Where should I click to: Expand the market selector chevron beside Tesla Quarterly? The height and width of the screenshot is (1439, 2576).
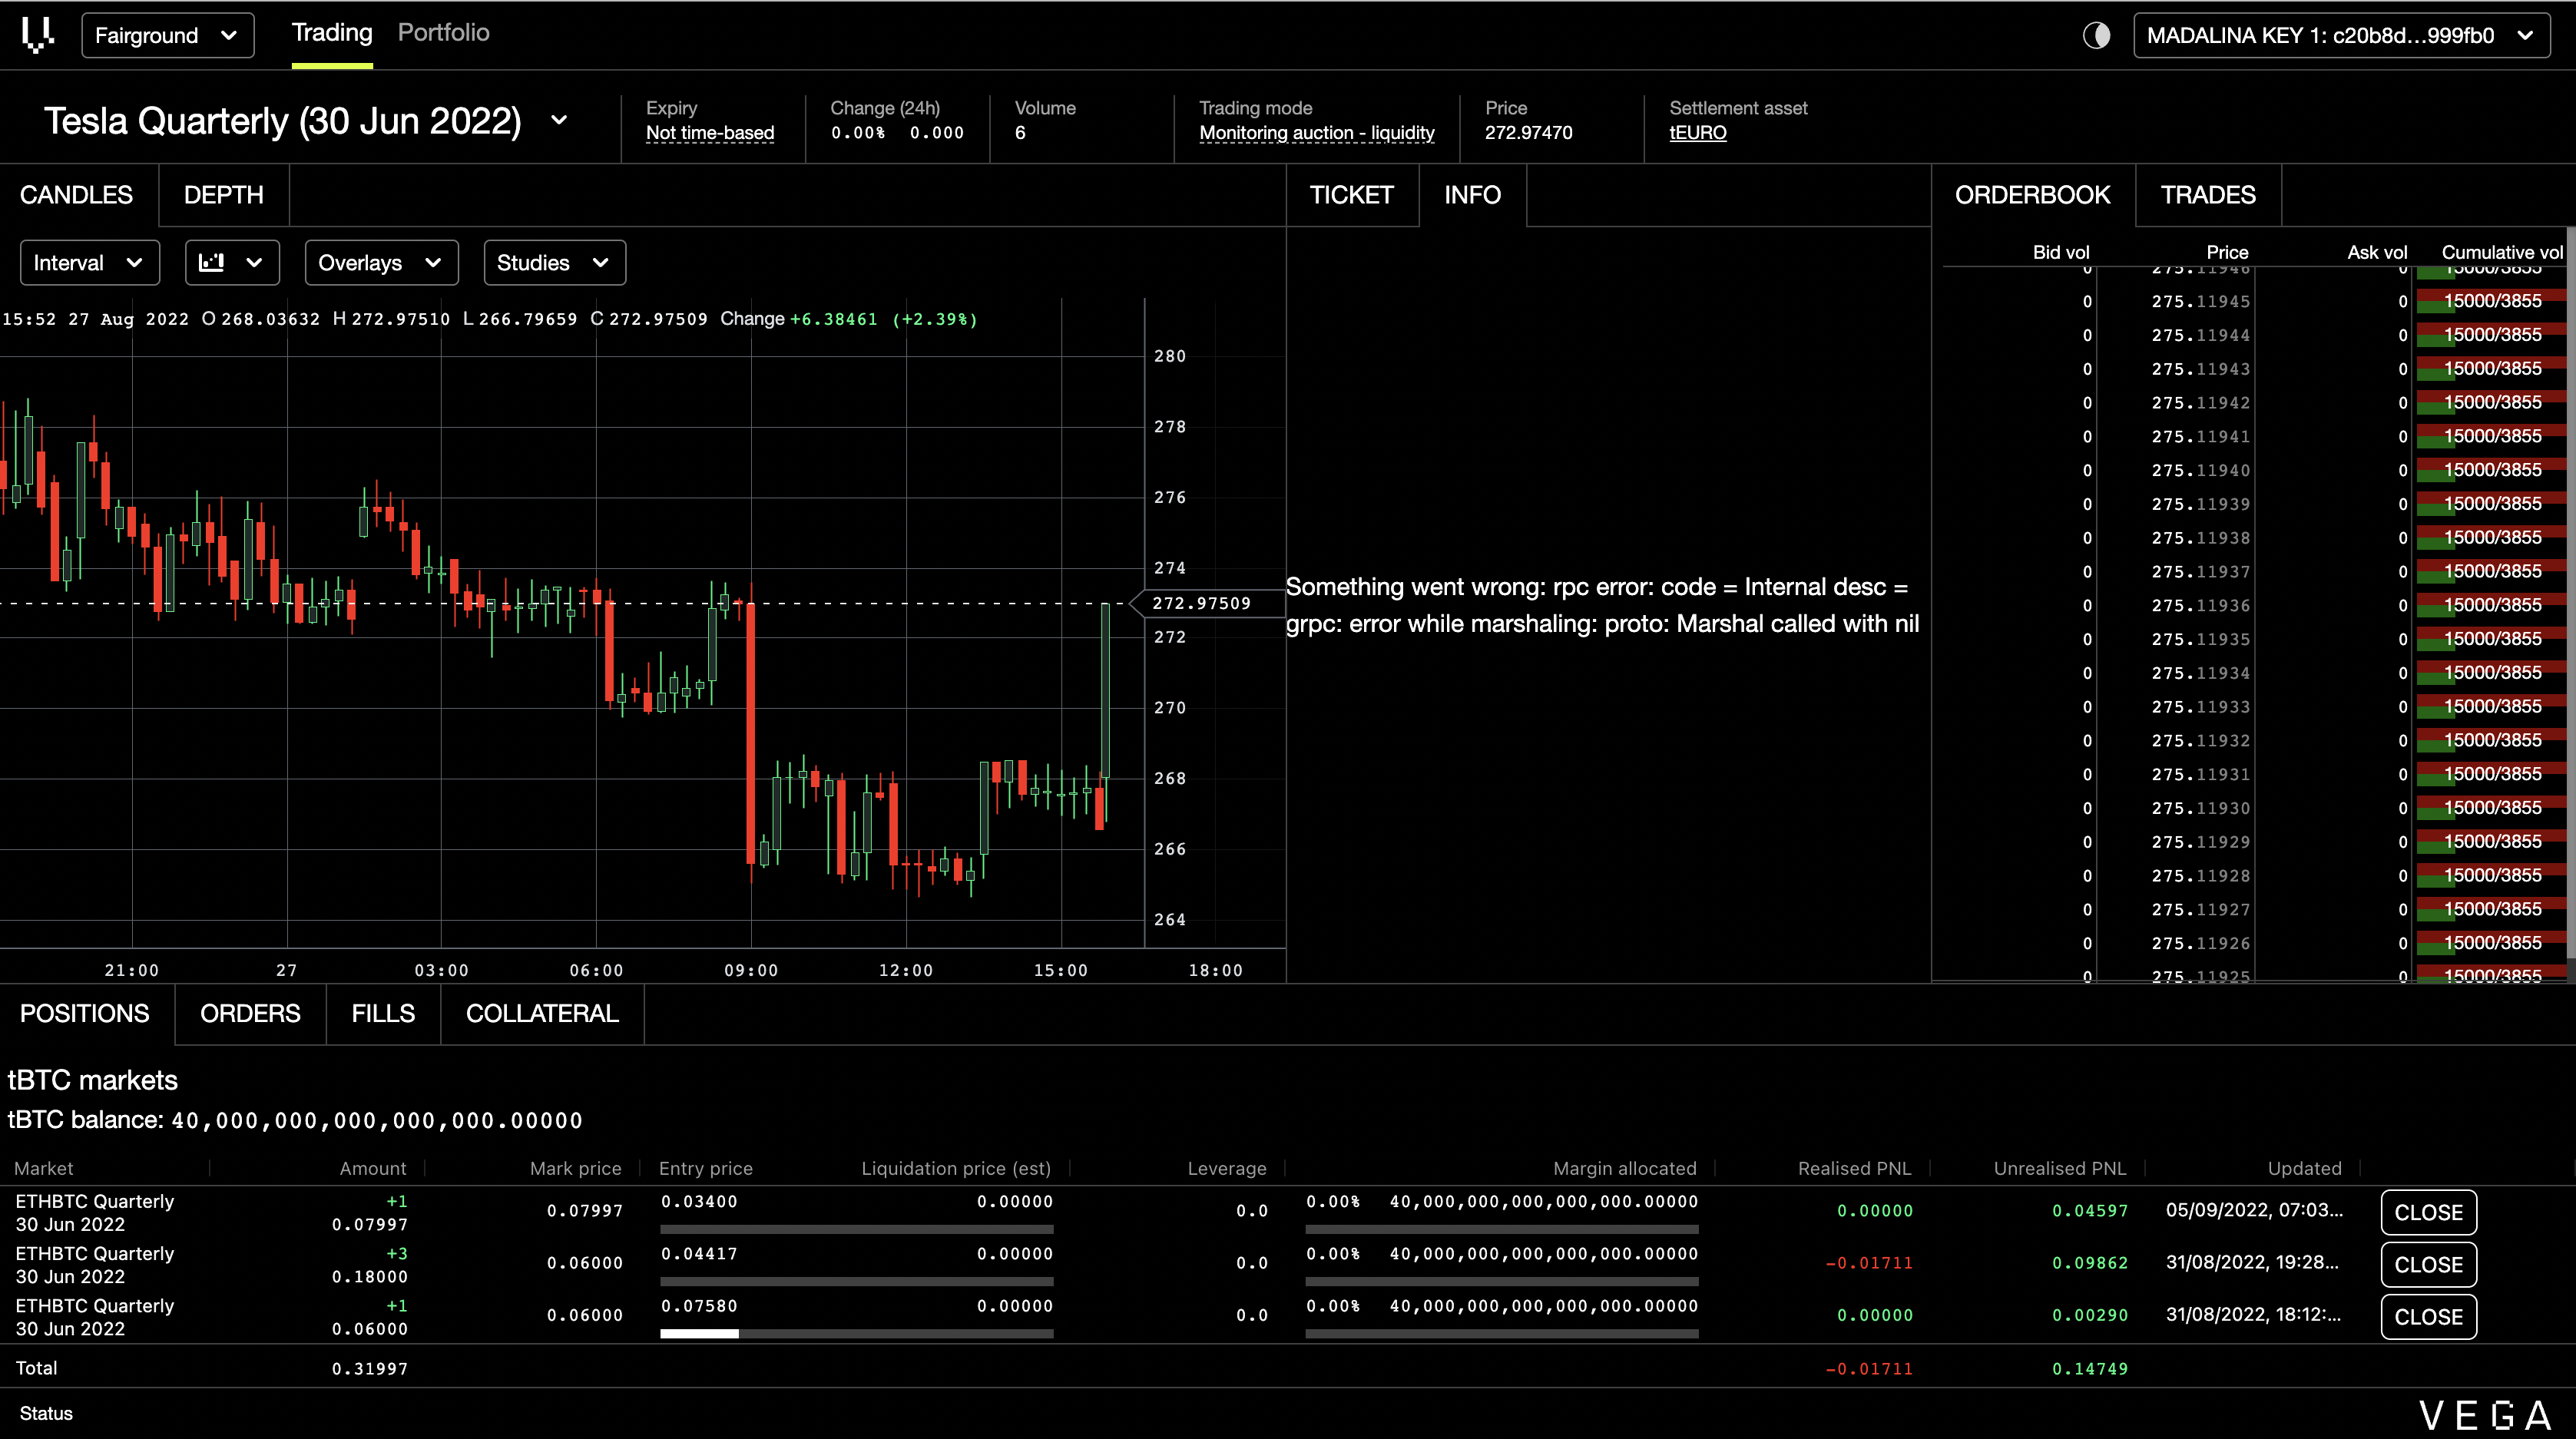point(559,120)
